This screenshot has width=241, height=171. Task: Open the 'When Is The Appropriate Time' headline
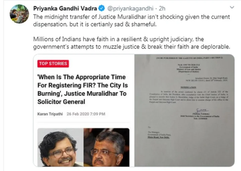point(83,89)
